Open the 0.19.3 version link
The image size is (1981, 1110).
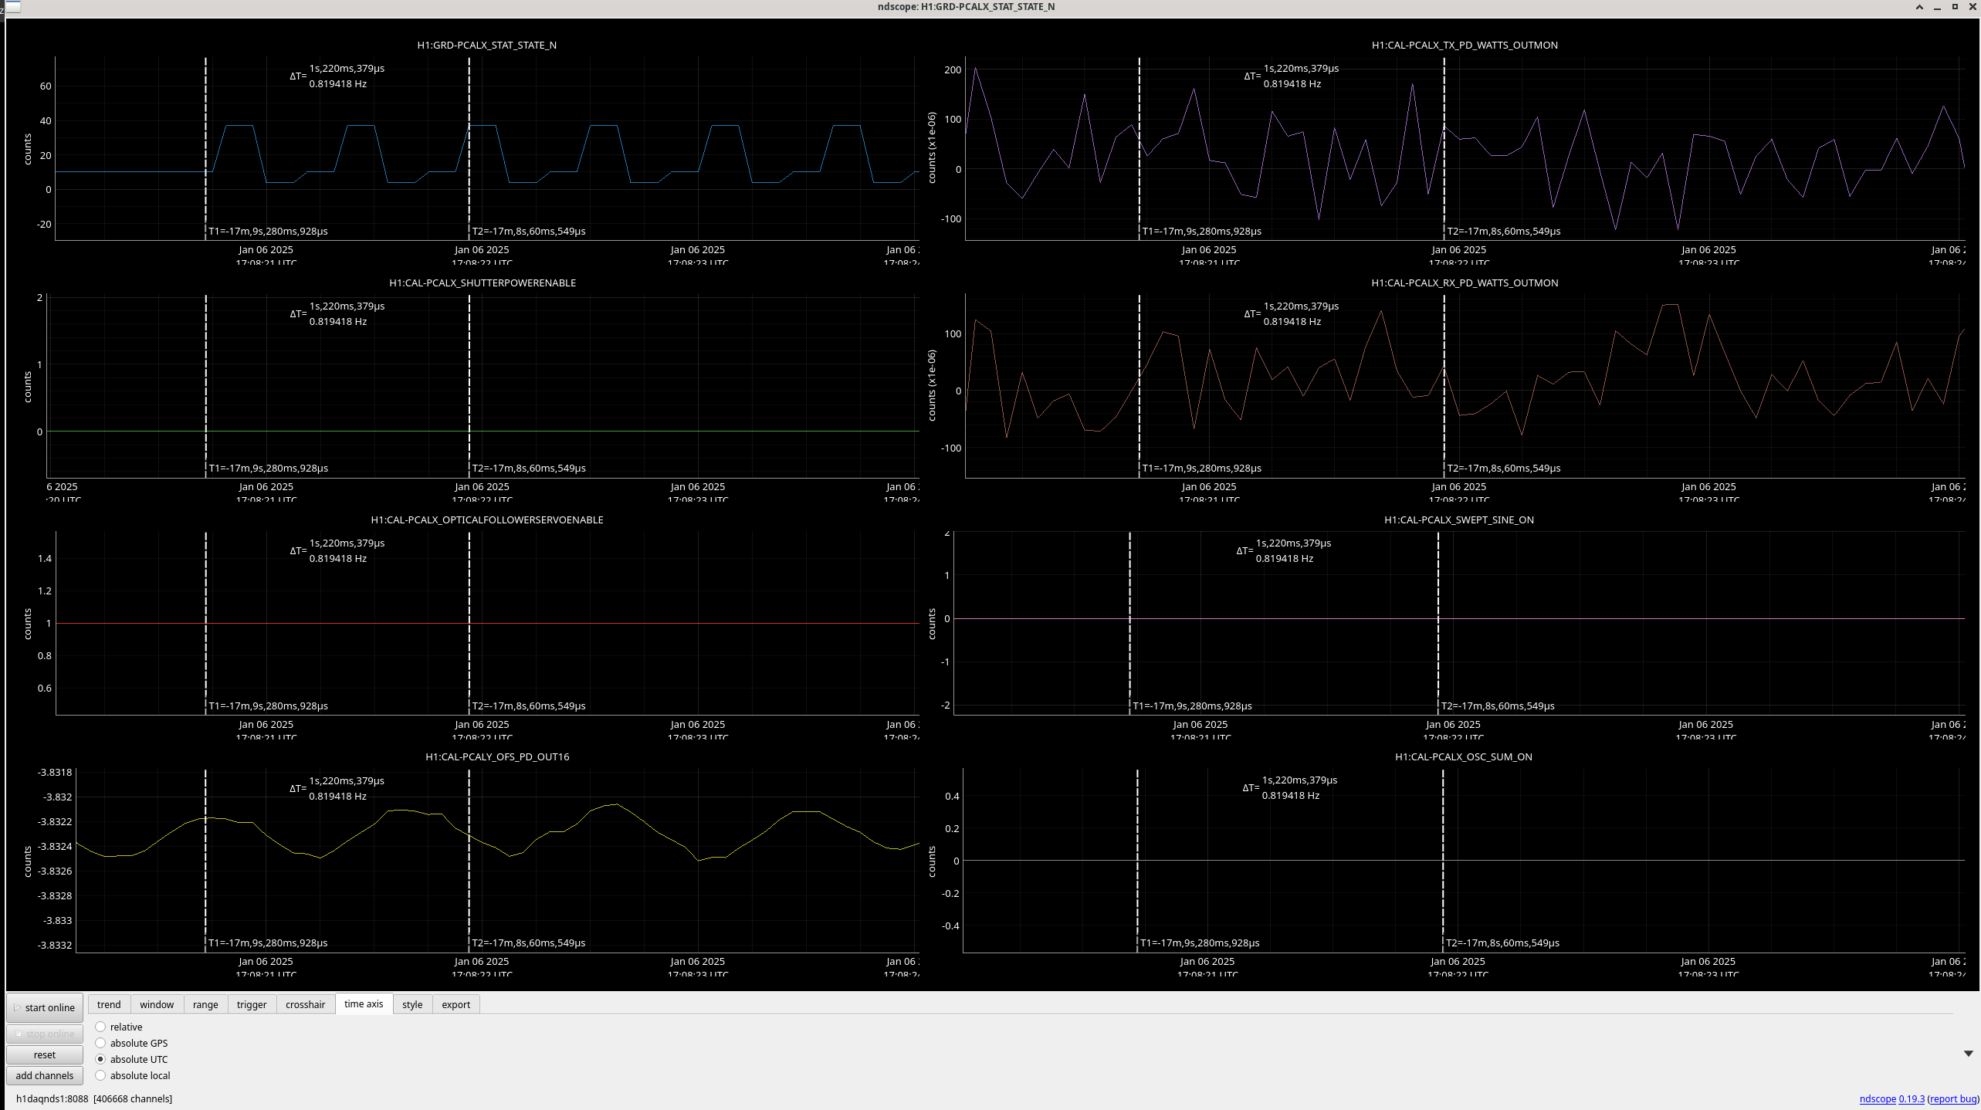1912,1098
